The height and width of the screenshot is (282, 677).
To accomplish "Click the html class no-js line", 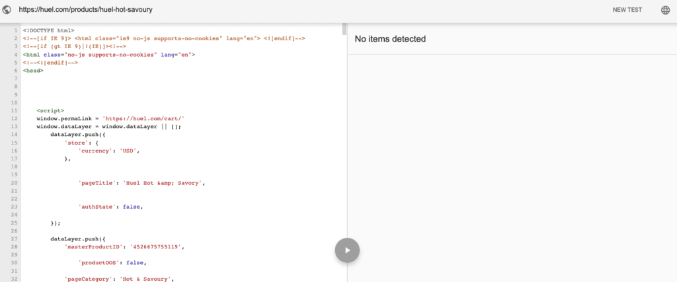I will [x=109, y=55].
